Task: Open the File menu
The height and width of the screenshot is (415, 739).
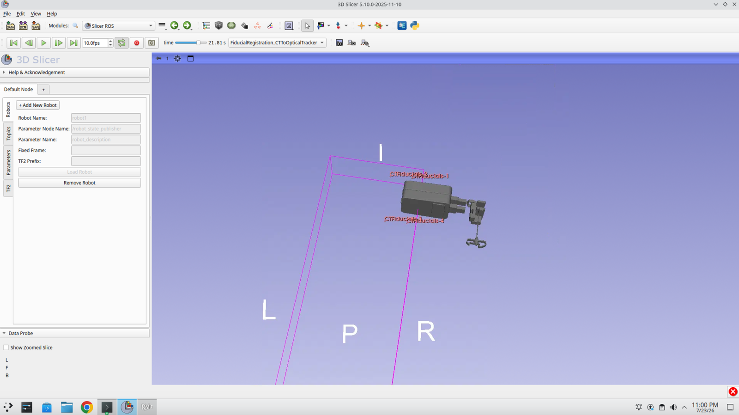Action: 7,14
